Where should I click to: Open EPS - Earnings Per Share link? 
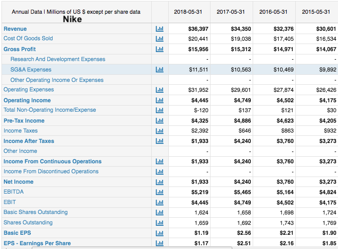[37, 243]
